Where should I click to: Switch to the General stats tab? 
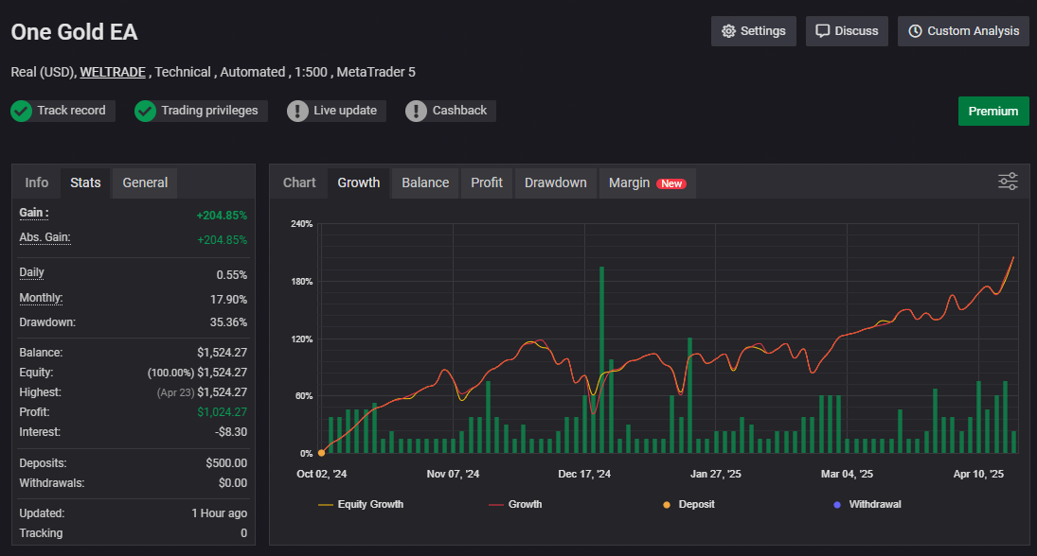point(145,182)
